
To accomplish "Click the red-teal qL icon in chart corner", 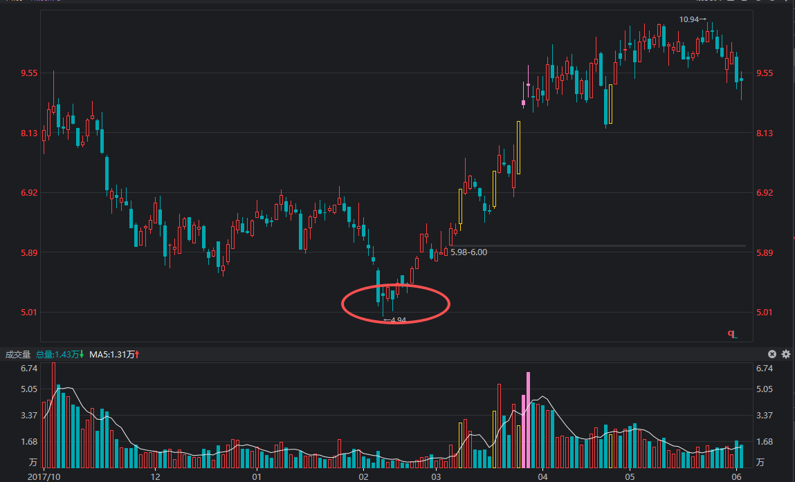I will pos(732,334).
